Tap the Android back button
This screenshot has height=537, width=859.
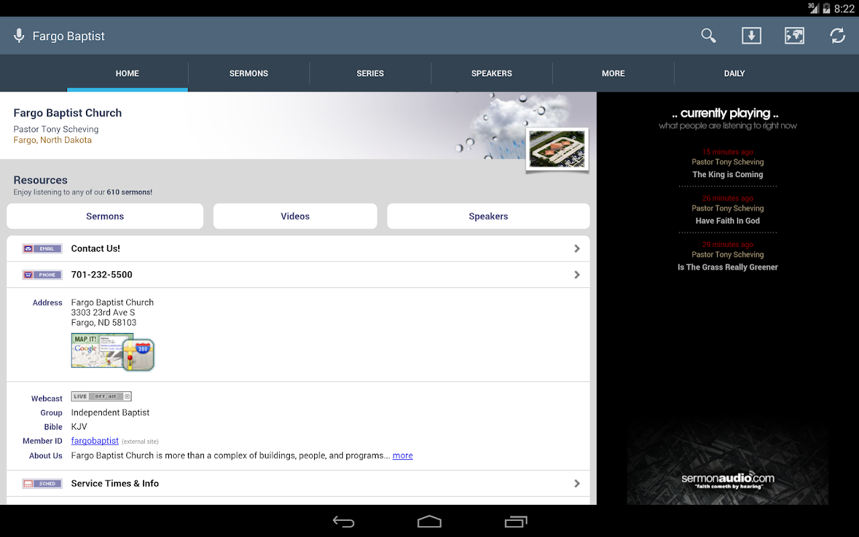tap(344, 522)
